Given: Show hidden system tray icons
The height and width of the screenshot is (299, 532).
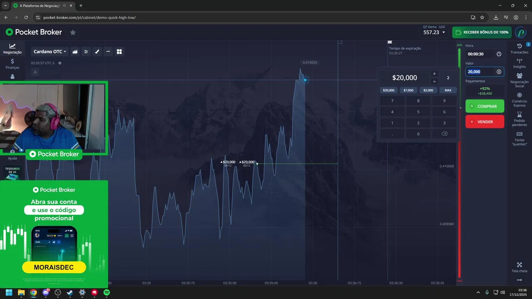Looking at the screenshot, I should click(478, 292).
